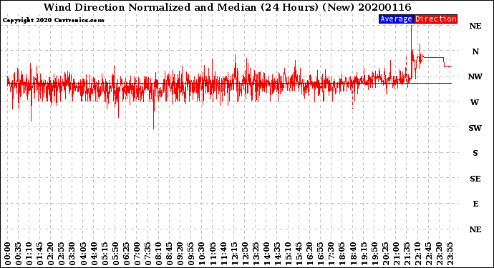Screen dimensions: 494x268
Task: Click the 17:30 time axis label
Action: tap(331, 254)
